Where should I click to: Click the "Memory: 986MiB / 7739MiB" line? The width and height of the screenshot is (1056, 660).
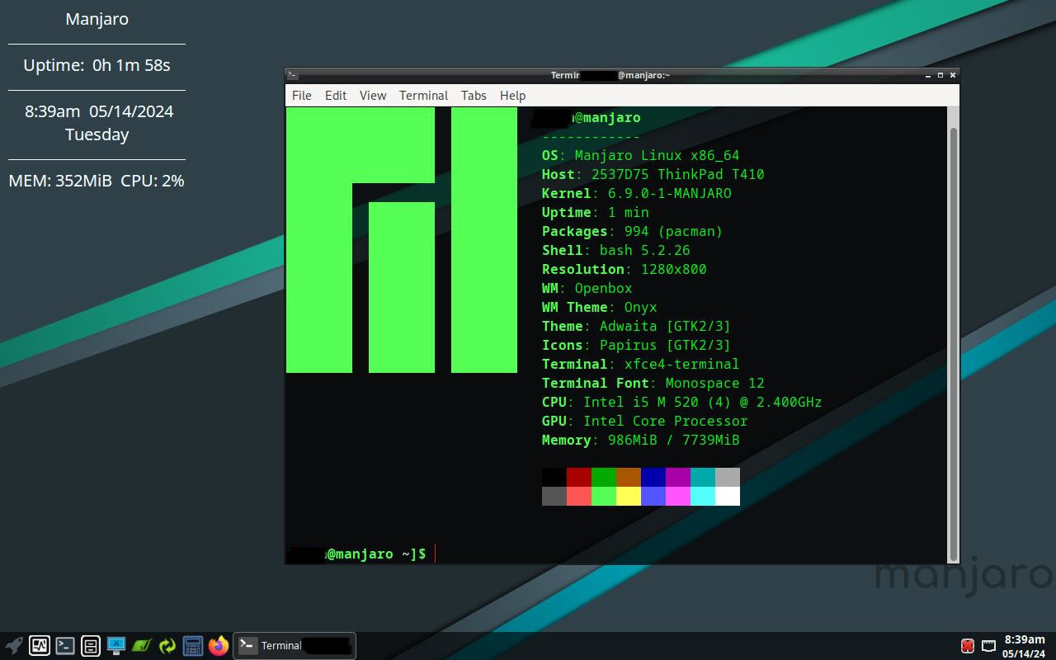coord(640,440)
